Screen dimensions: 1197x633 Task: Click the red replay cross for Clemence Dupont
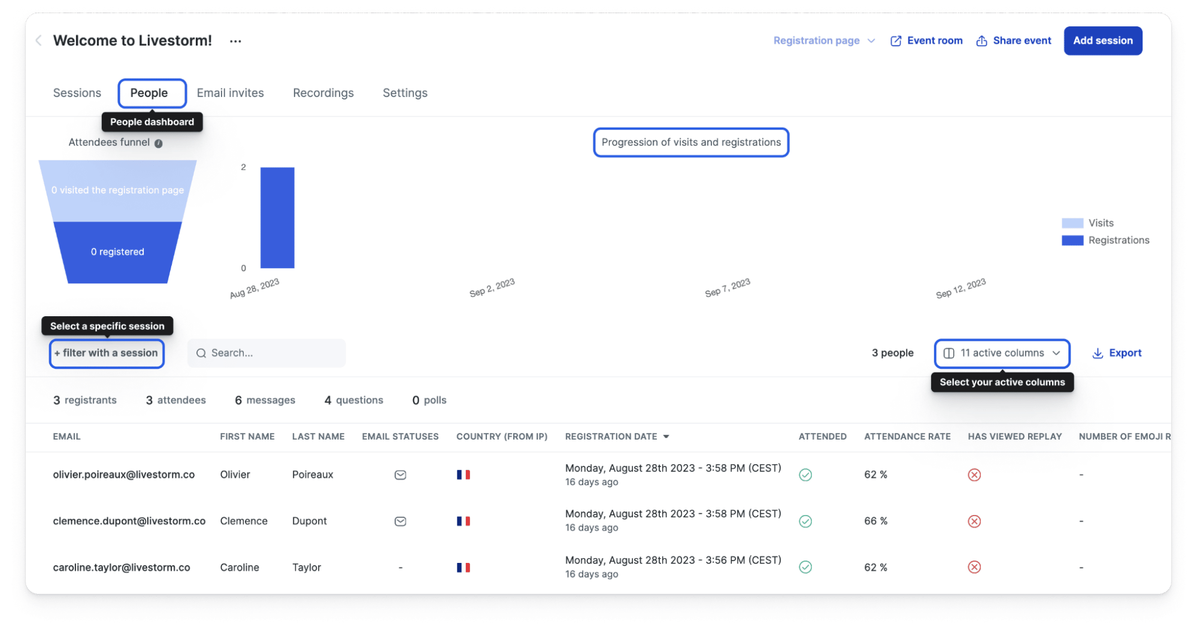974,521
